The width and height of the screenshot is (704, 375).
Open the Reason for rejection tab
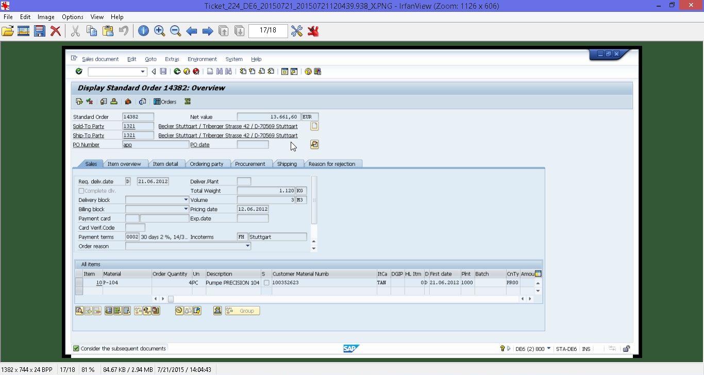pyautogui.click(x=332, y=164)
